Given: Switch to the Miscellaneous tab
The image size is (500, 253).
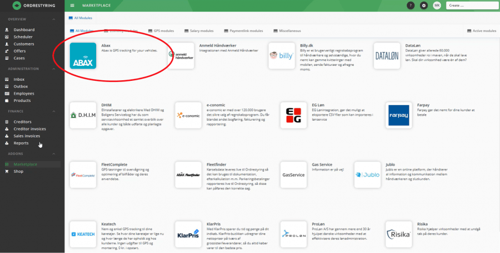Looking at the screenshot, I should tap(287, 31).
